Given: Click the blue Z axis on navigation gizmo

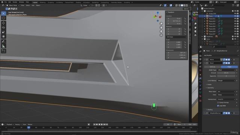Looking at the screenshot, I should 157,13.
